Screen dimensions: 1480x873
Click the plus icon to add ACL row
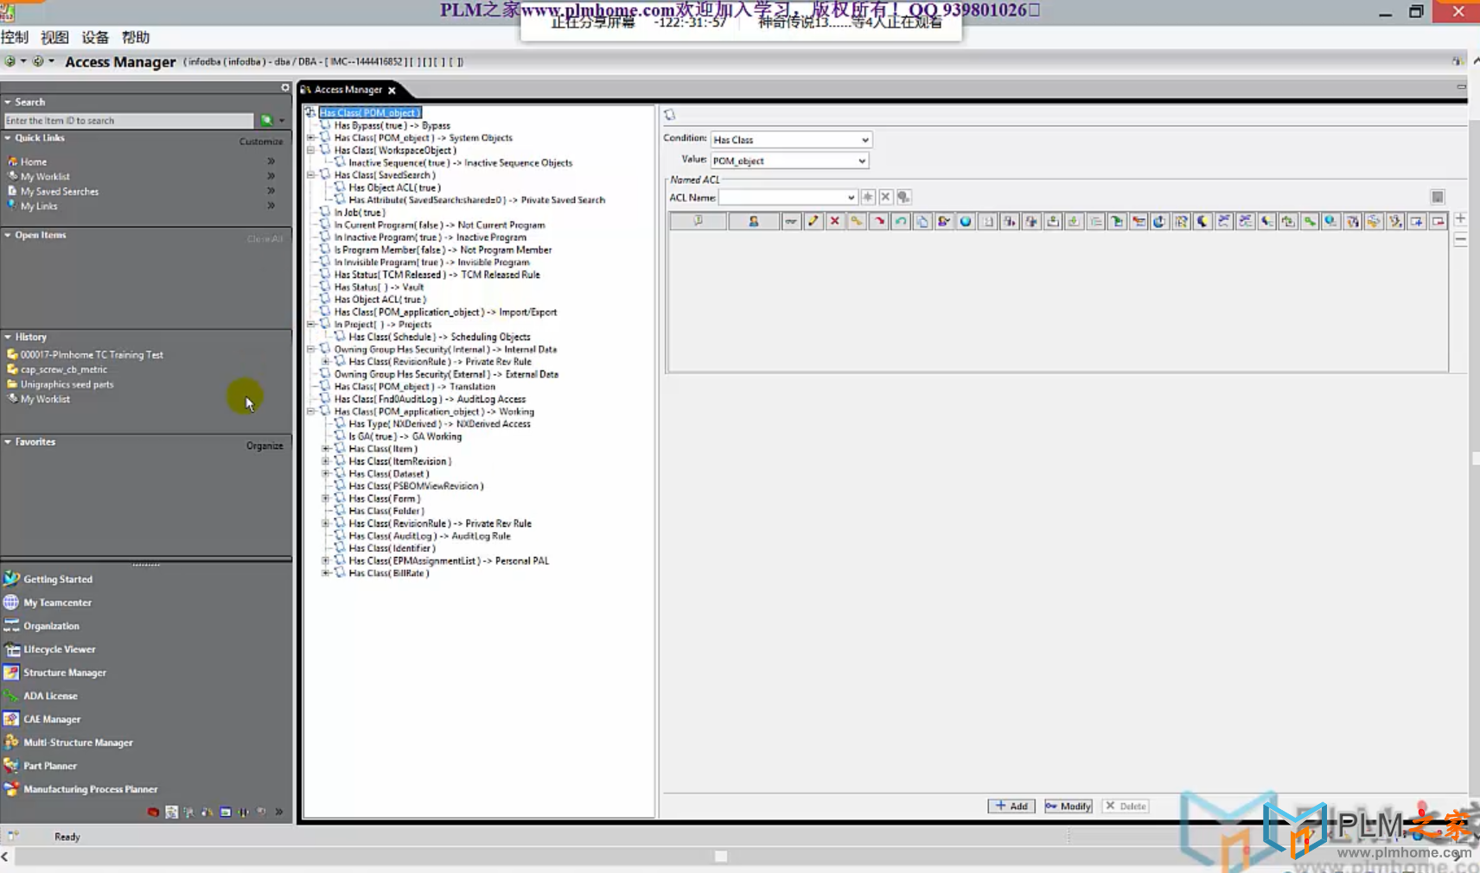click(x=1460, y=219)
